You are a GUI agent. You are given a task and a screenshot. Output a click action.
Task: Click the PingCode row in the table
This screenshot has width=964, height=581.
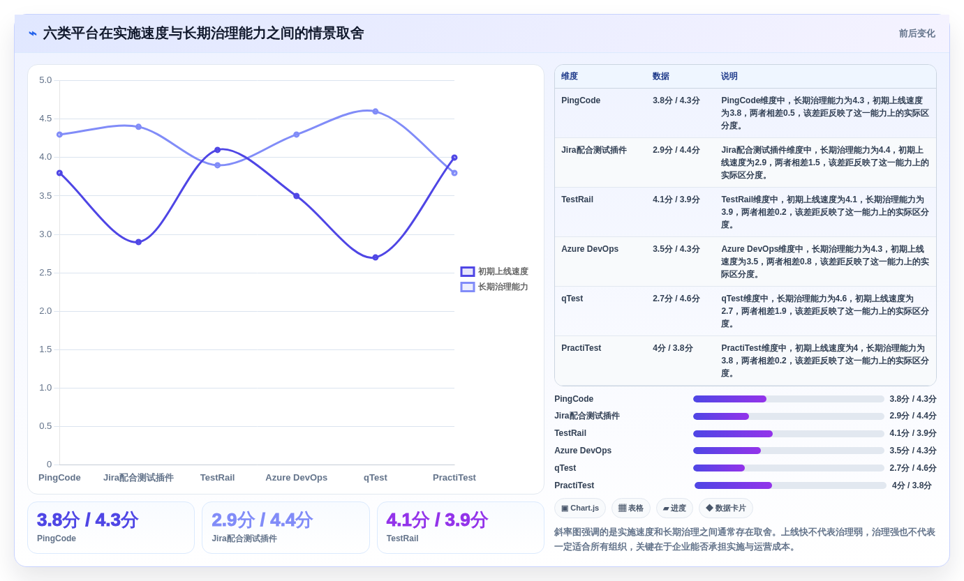click(x=746, y=113)
